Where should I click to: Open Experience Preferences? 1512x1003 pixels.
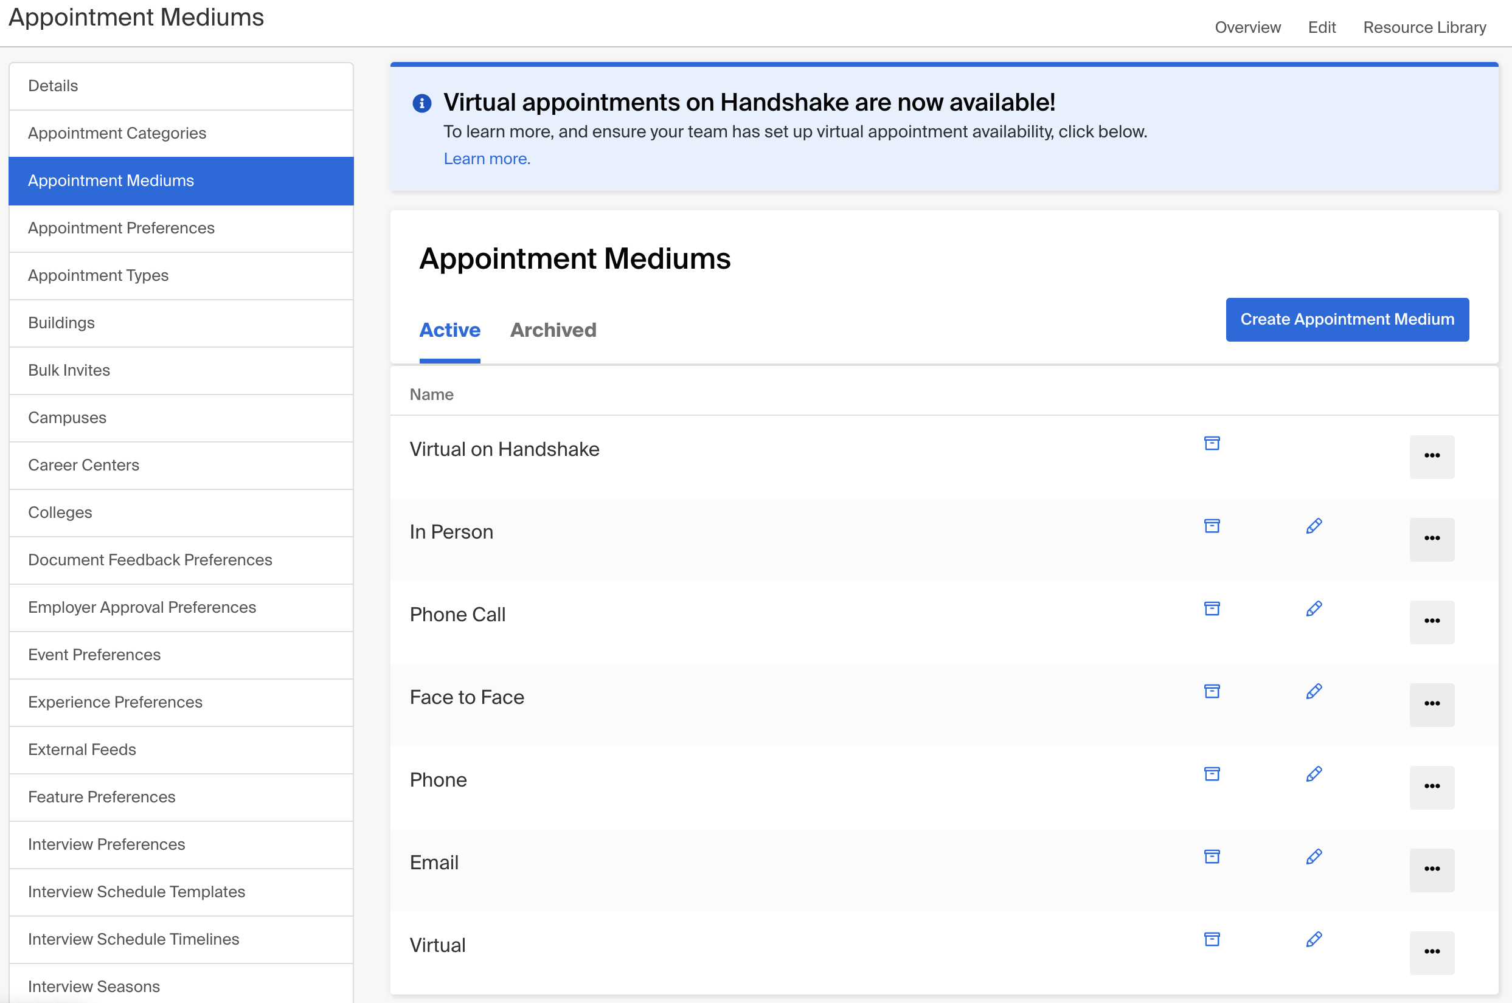point(181,702)
